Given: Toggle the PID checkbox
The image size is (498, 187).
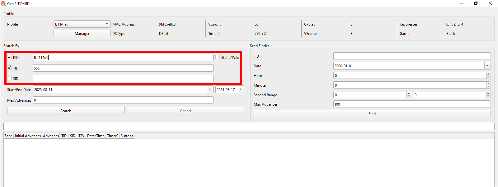Looking at the screenshot, I should [x=9, y=57].
